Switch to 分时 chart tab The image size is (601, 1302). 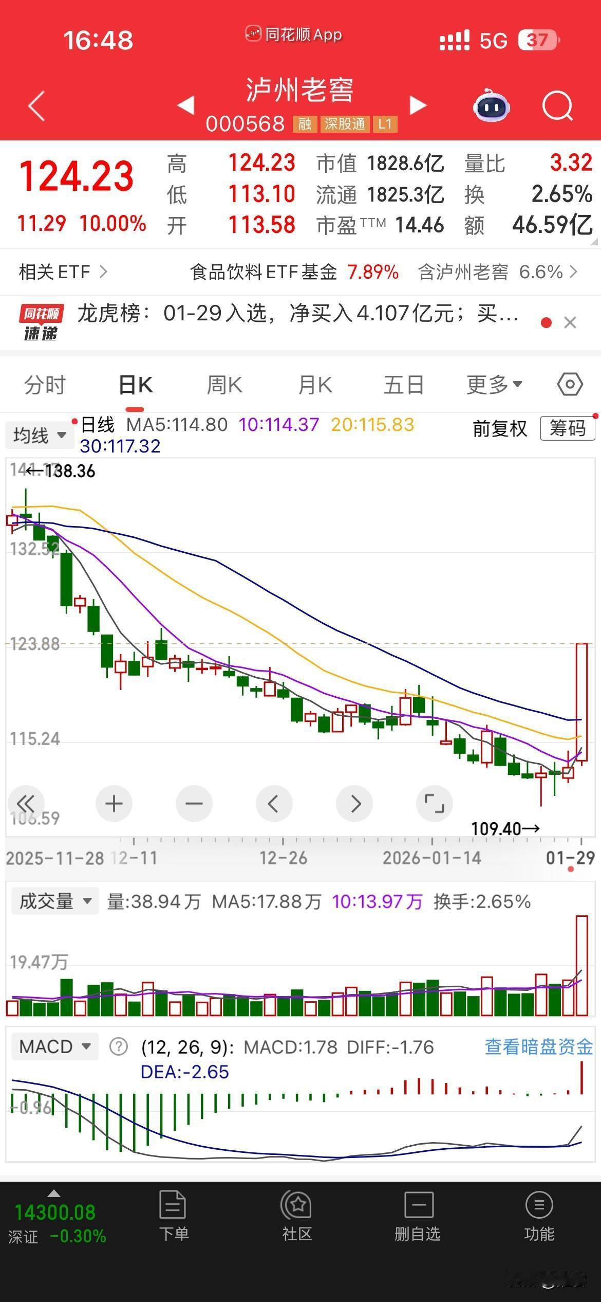coord(45,385)
